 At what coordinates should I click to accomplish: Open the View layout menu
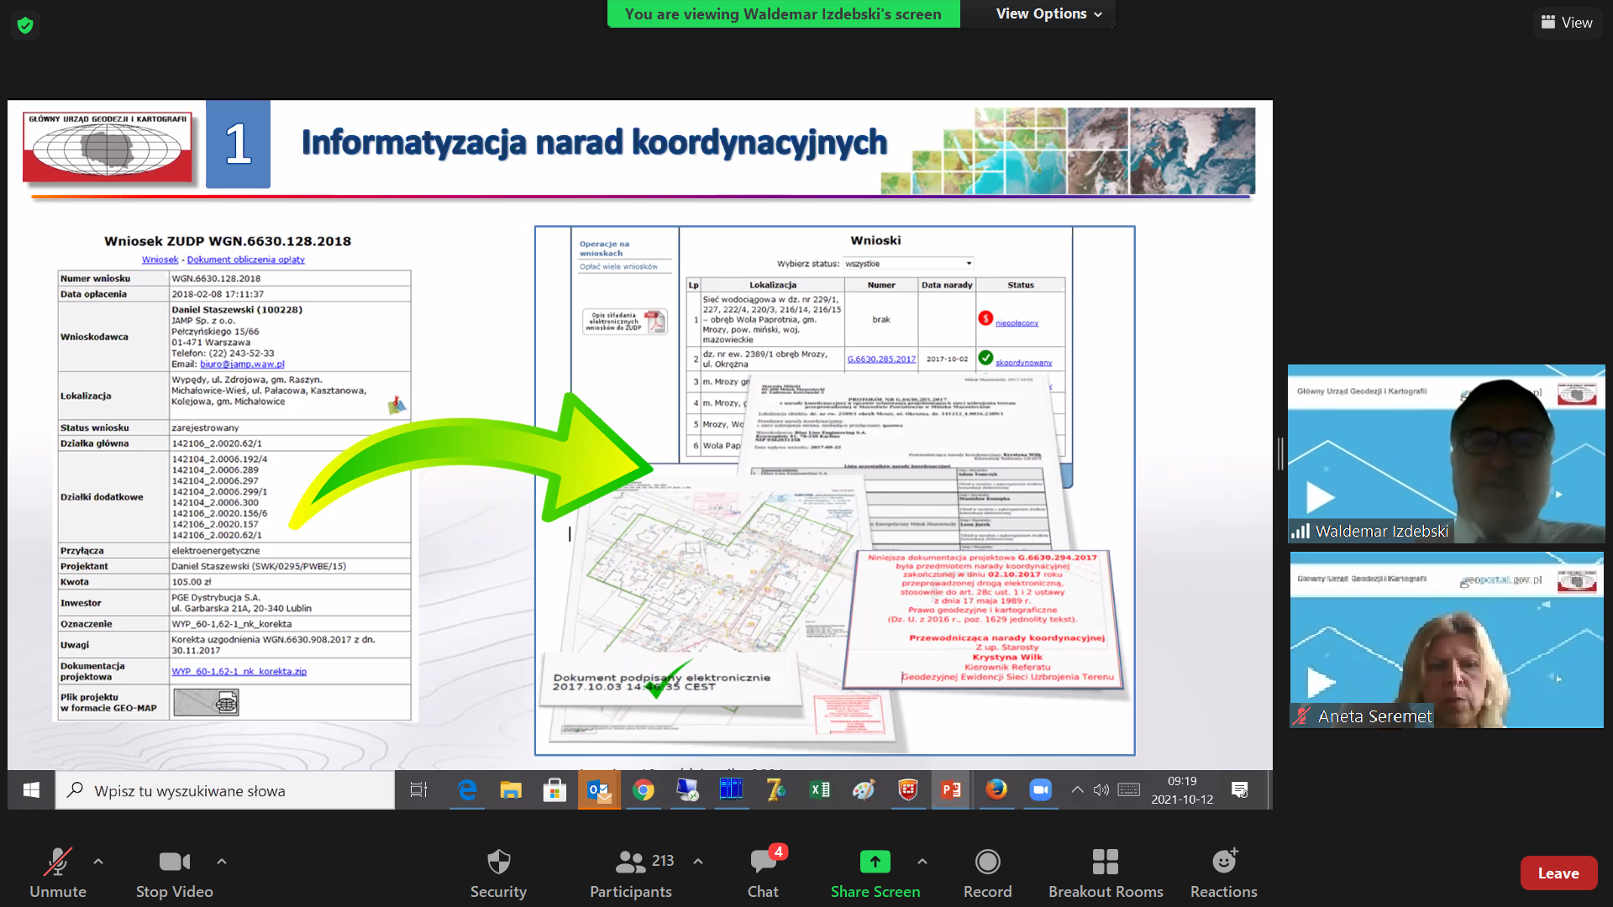[1567, 23]
